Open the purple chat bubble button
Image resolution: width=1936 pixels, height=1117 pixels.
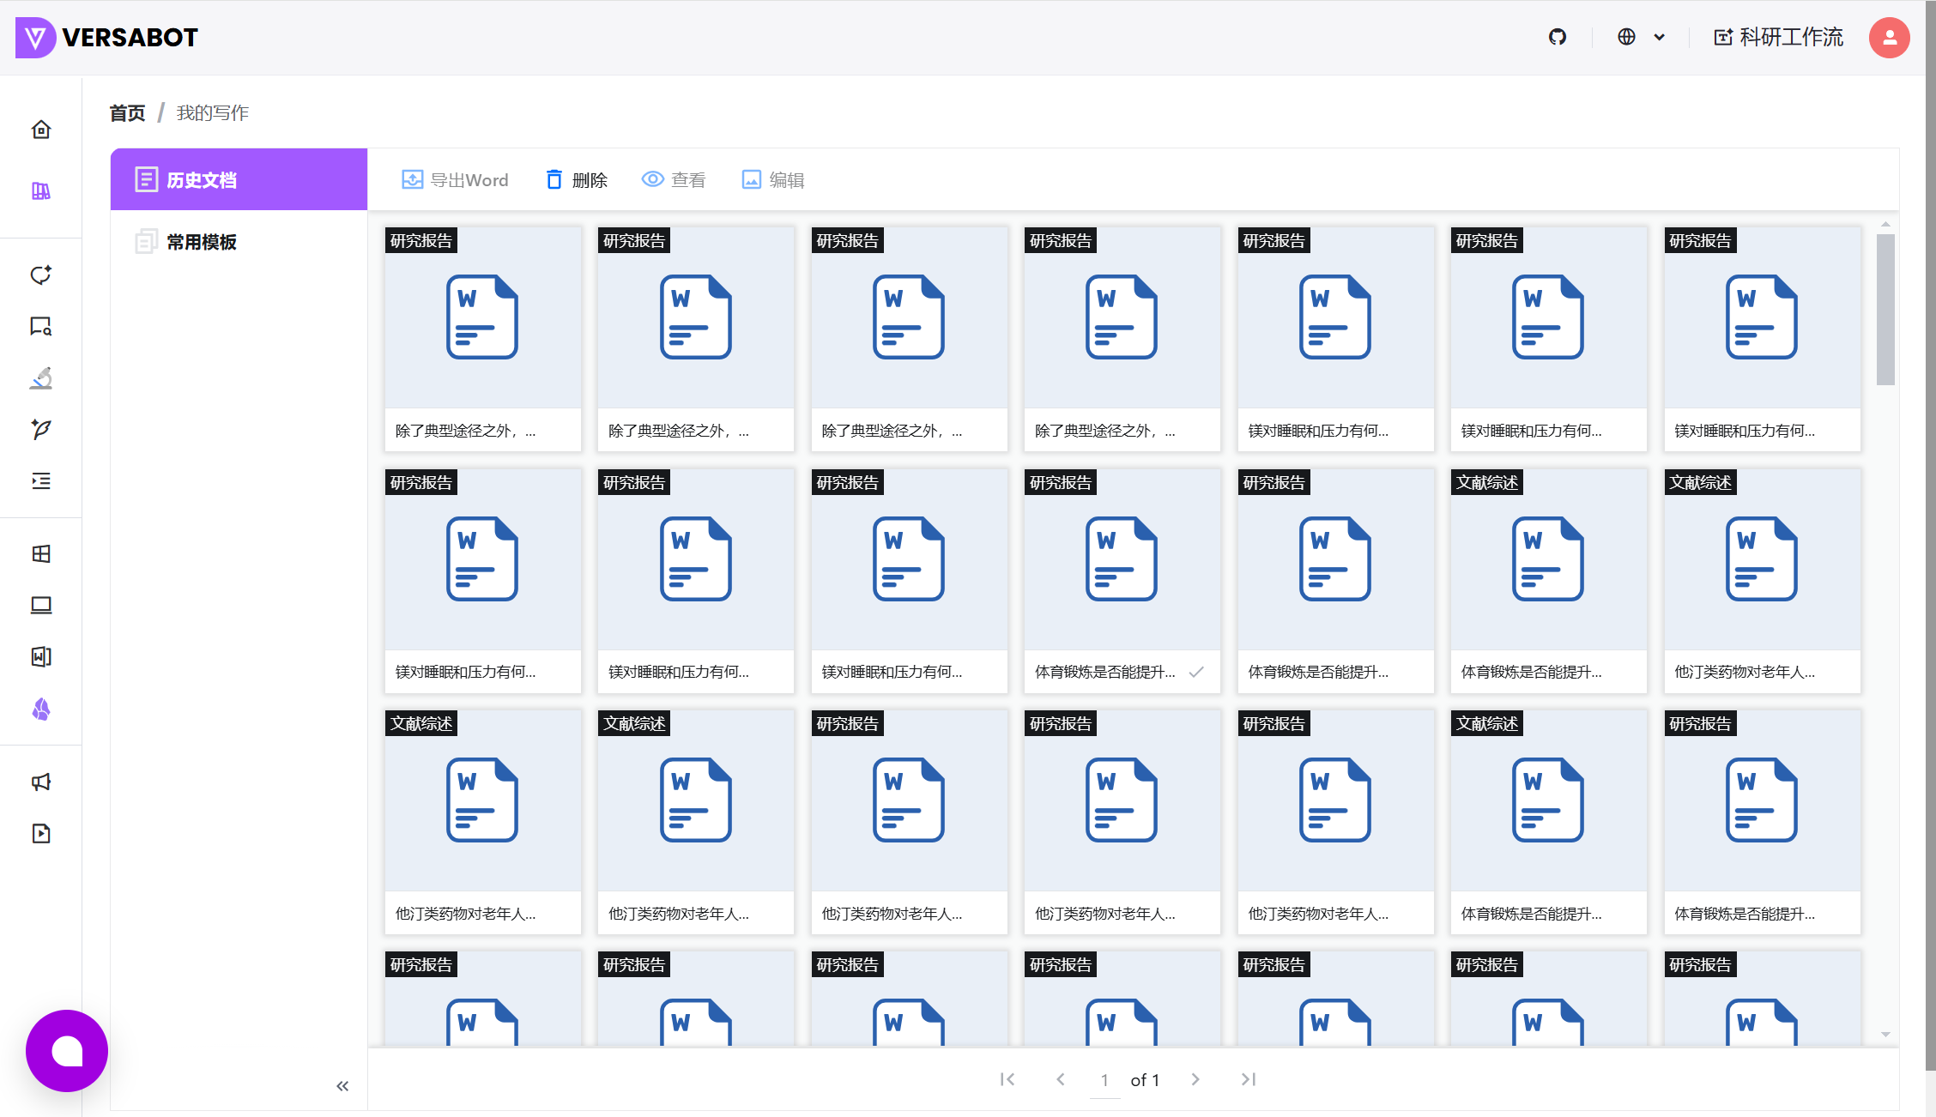click(x=67, y=1051)
